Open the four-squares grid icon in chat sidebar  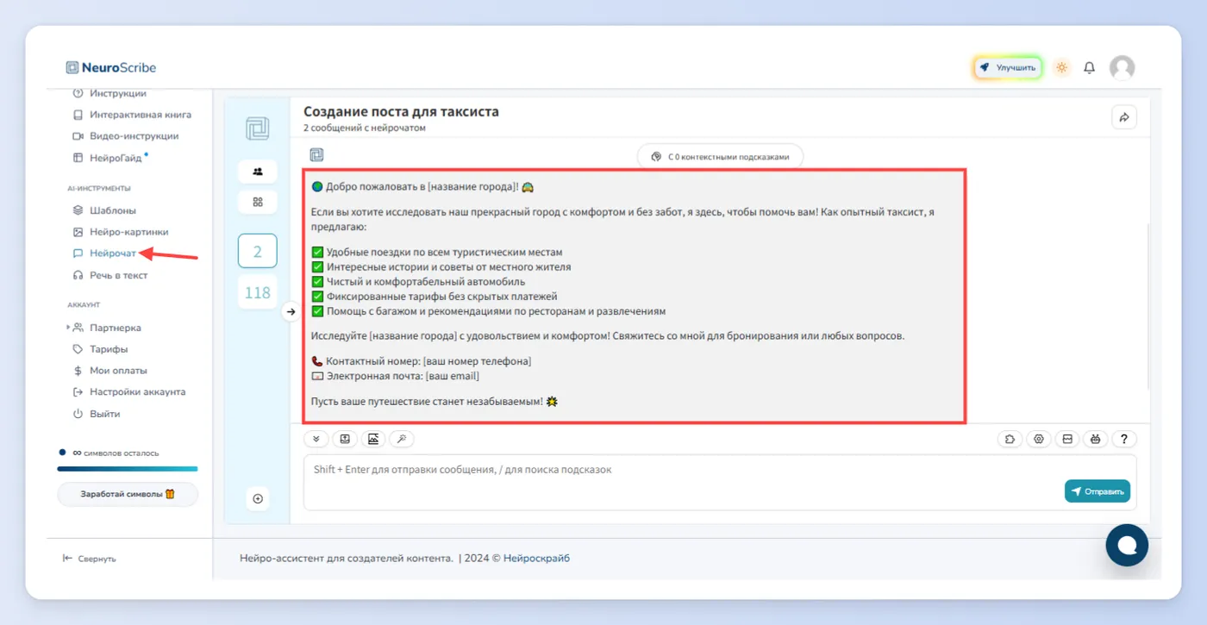point(258,202)
